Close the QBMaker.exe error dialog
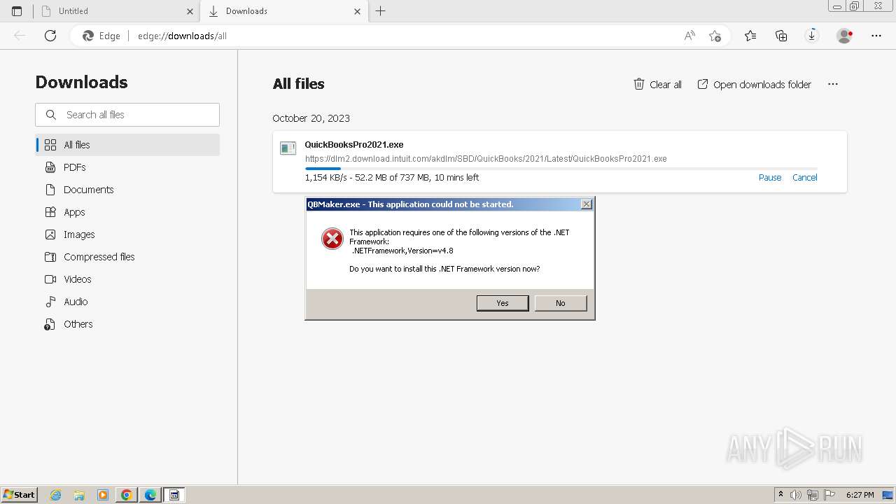The image size is (896, 504). 587,204
